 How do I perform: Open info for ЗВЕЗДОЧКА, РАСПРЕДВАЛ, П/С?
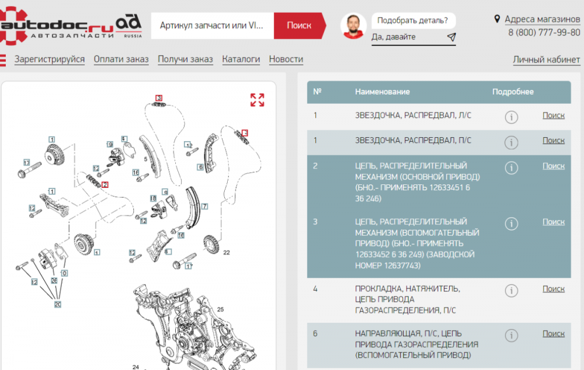point(511,142)
